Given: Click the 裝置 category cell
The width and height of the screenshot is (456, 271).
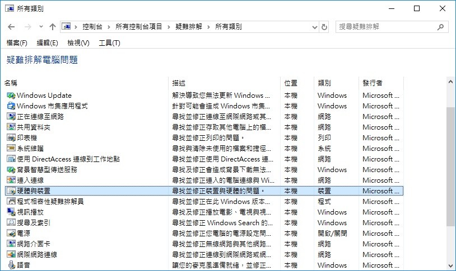Looking at the screenshot, I should point(324,191).
